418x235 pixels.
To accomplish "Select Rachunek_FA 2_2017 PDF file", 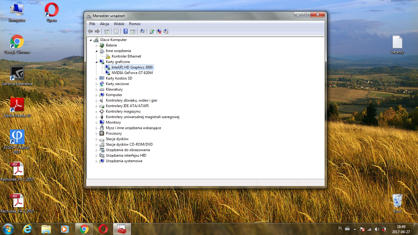I will click(x=17, y=203).
